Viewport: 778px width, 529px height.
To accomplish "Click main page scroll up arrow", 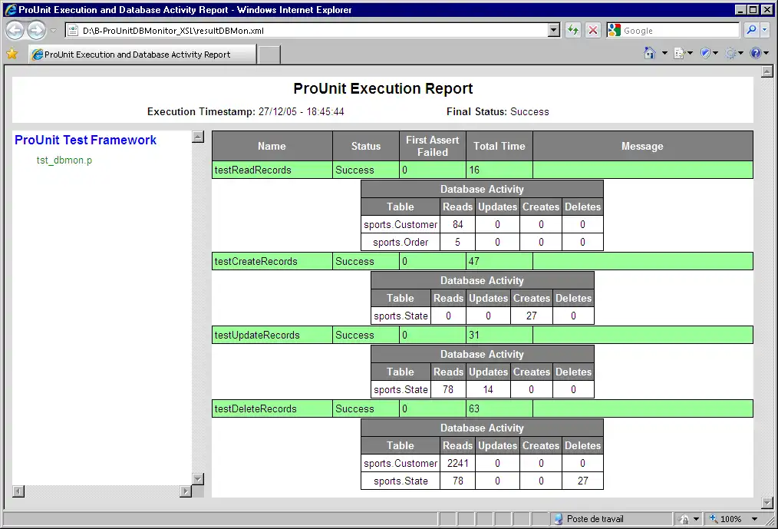I will point(767,71).
